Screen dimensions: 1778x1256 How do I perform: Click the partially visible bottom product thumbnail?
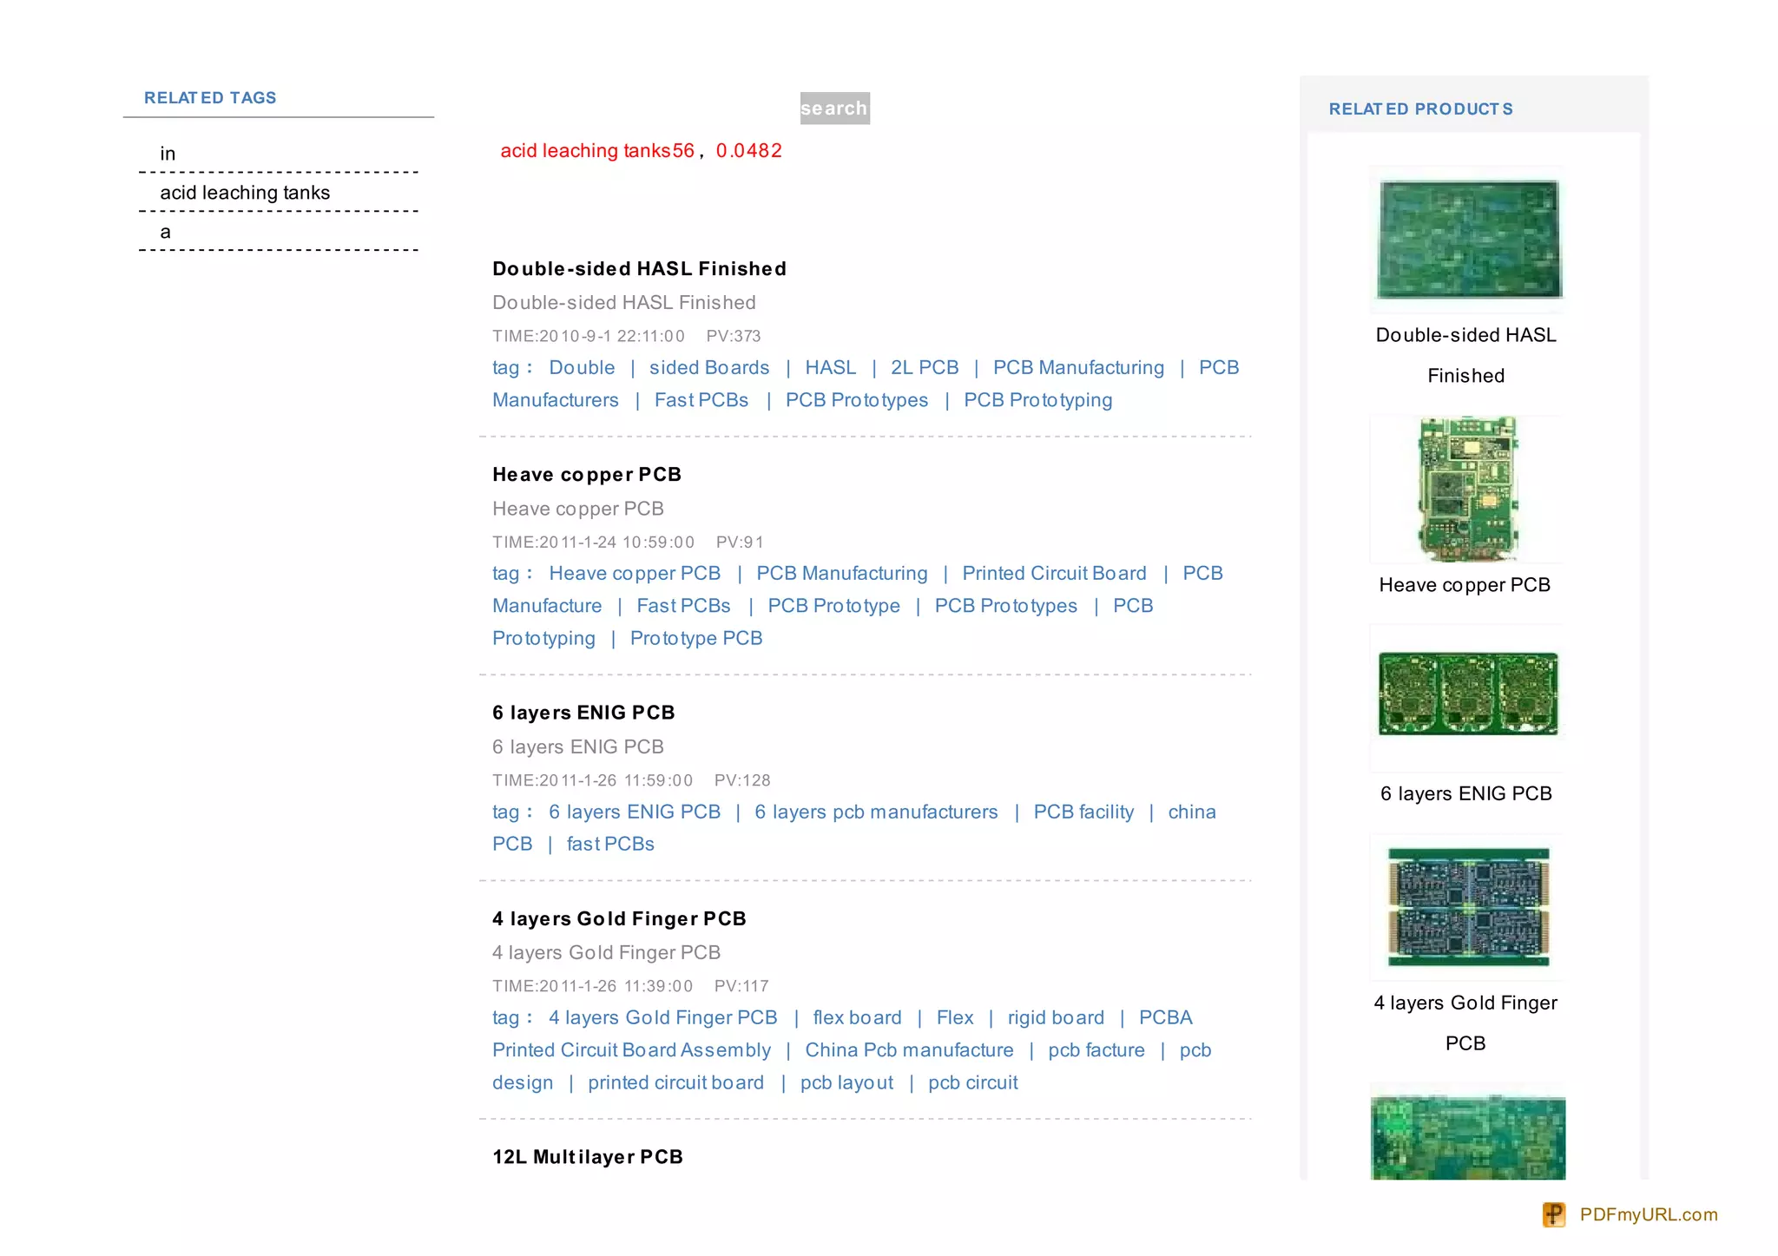[x=1467, y=1137]
